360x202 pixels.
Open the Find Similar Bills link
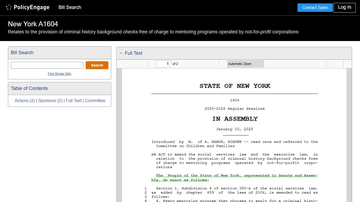pyautogui.click(x=59, y=74)
